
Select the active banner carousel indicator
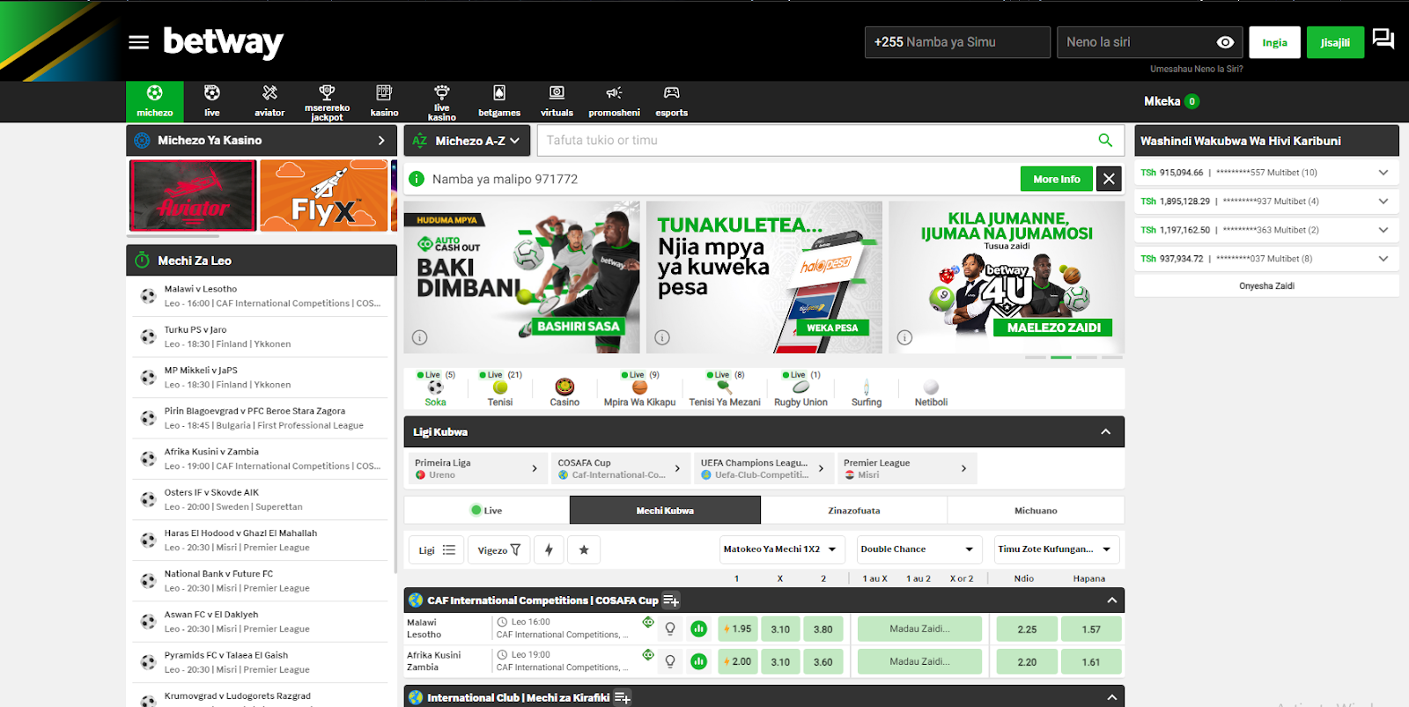[1061, 357]
